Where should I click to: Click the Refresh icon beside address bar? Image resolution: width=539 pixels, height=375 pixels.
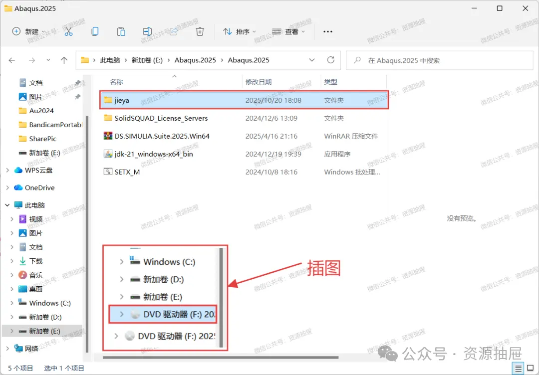coord(331,60)
